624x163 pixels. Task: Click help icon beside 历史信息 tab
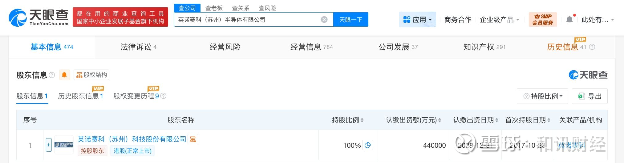tap(592, 47)
